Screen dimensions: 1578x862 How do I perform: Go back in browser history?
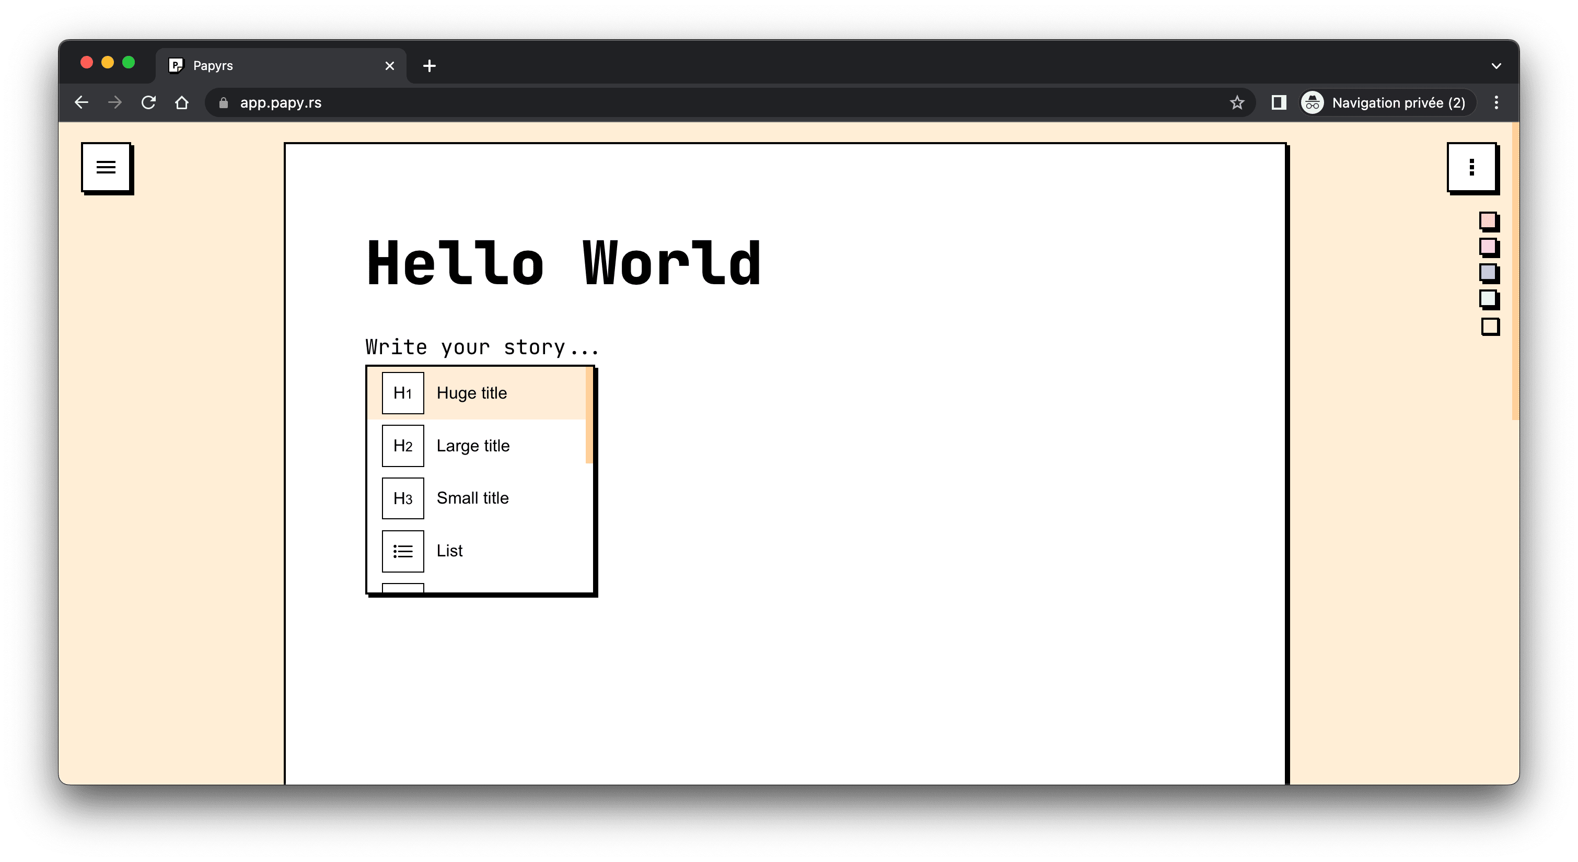pos(82,102)
